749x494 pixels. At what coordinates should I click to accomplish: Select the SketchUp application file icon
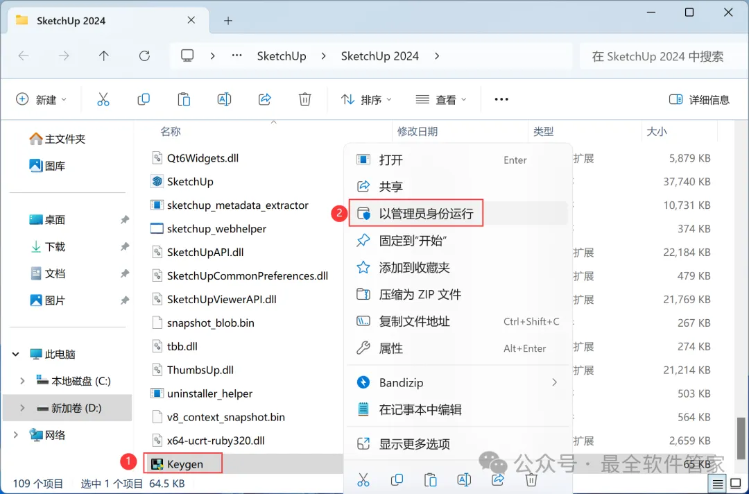[x=157, y=182]
